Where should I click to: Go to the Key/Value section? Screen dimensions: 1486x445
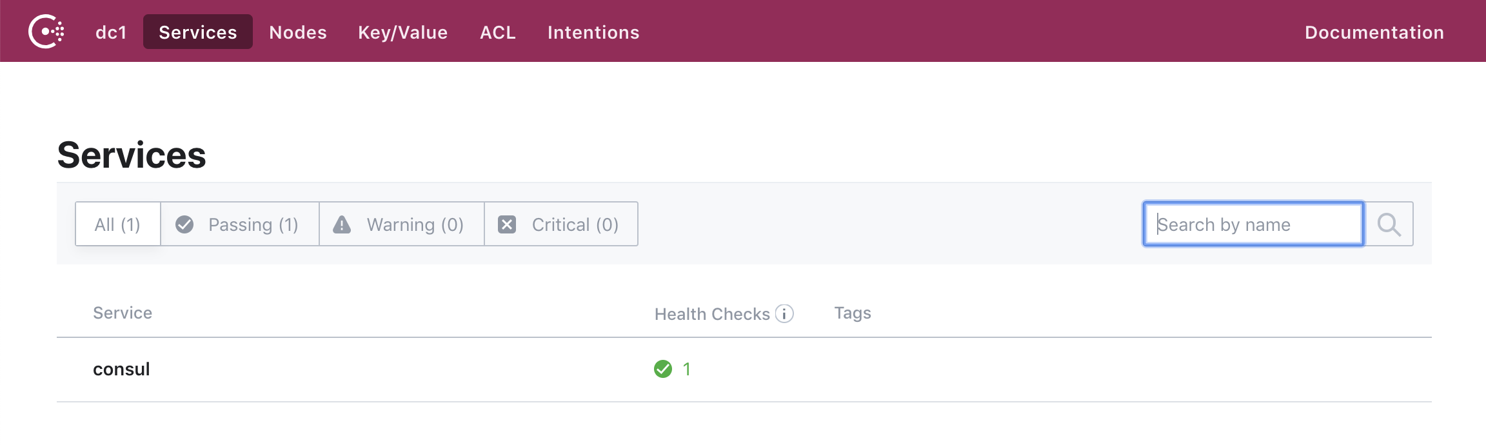402,32
